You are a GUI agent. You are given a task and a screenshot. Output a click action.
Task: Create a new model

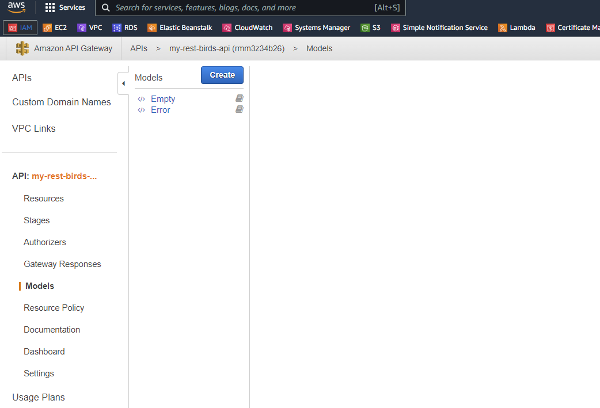click(222, 75)
